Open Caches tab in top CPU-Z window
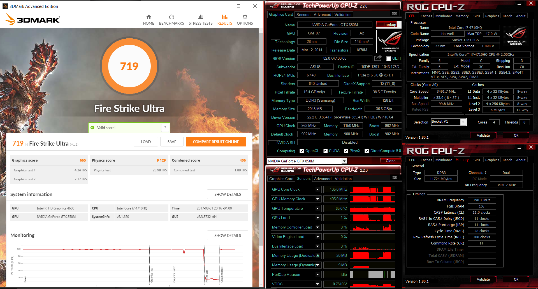This screenshot has height=289, width=538. [x=426, y=16]
